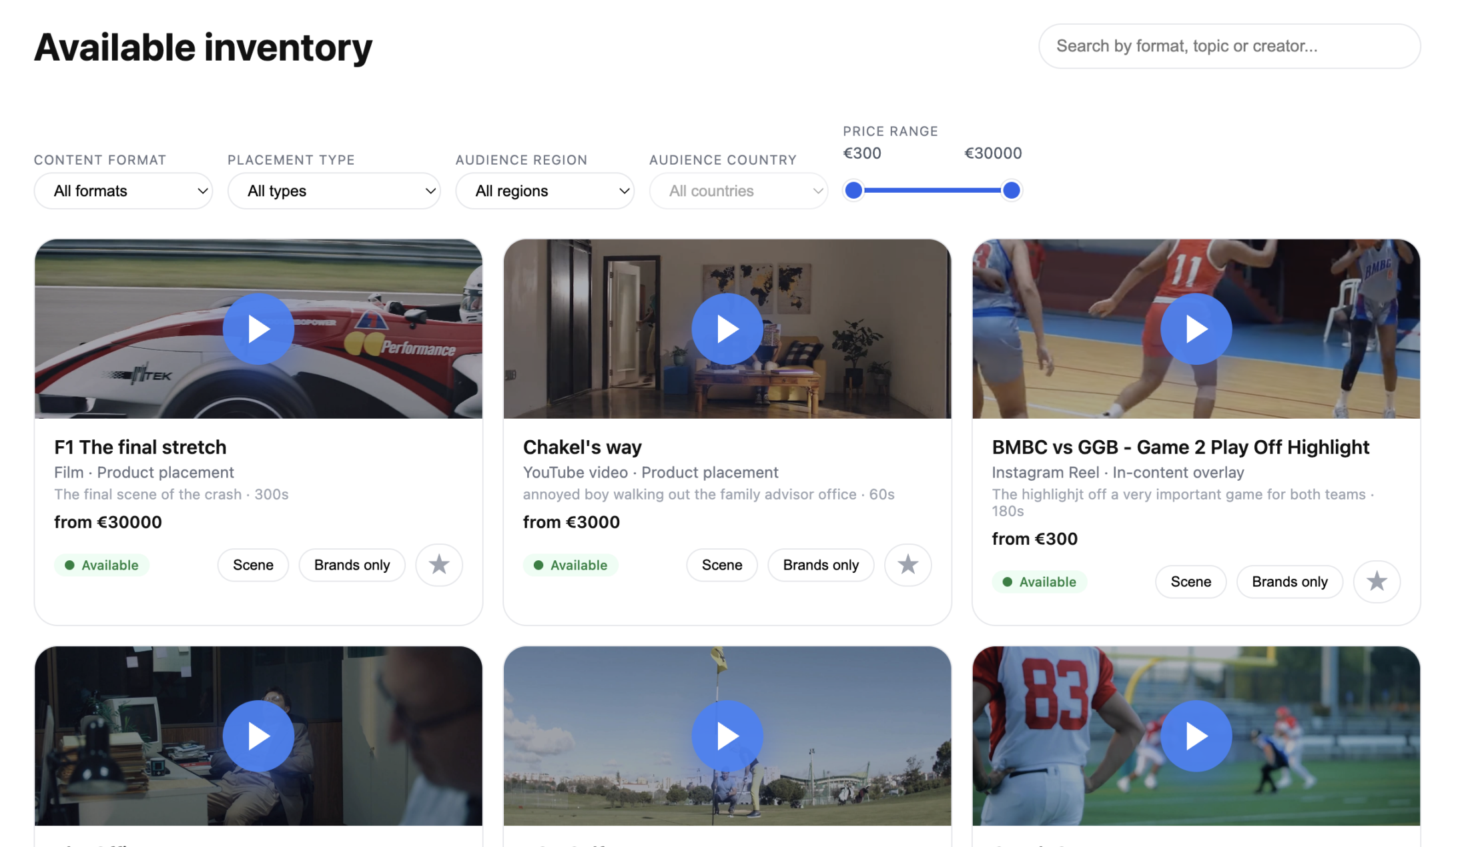Screen dimensions: 1466x847
Task: Expand the Placement Type selector
Action: [334, 191]
